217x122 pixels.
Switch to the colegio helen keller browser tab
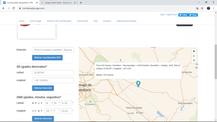pos(58,3)
